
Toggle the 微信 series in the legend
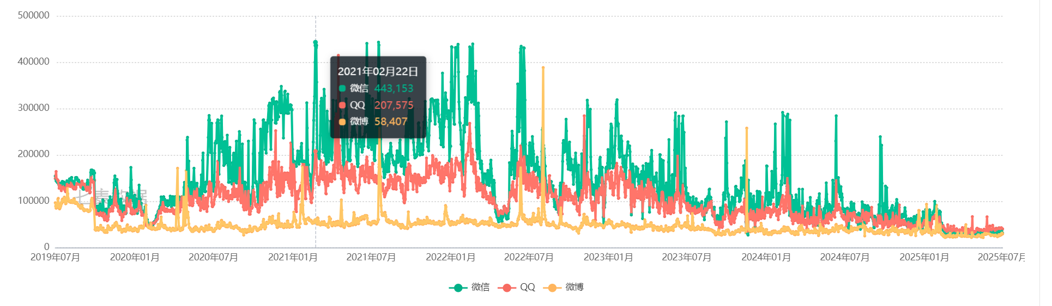(469, 288)
